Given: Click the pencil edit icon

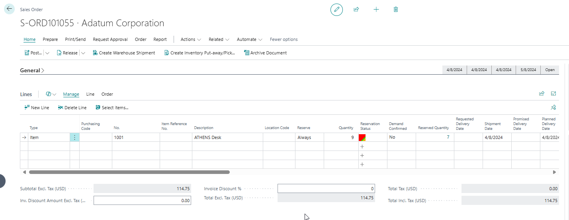Looking at the screenshot, I should click(336, 9).
